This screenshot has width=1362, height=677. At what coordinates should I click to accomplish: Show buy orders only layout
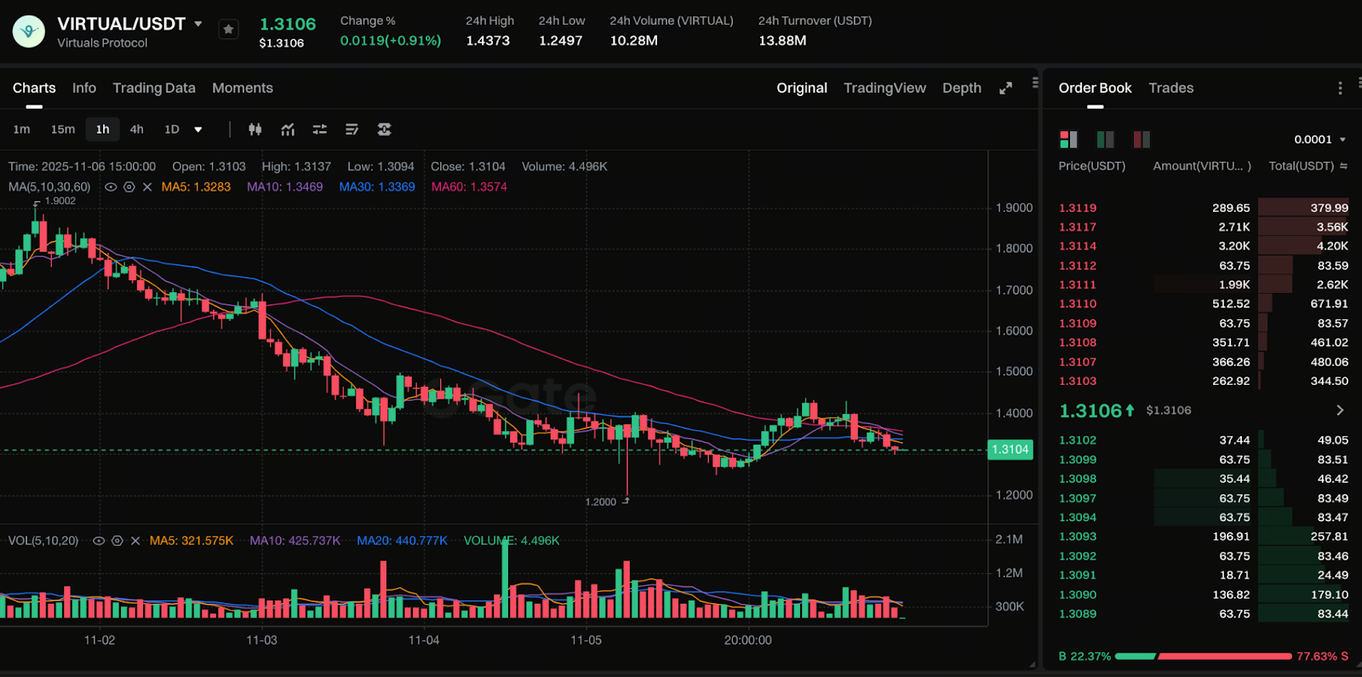pos(1105,139)
